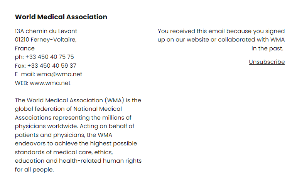302x180 pixels.
Task: Click the "for all people." closing line
Action: coord(34,169)
